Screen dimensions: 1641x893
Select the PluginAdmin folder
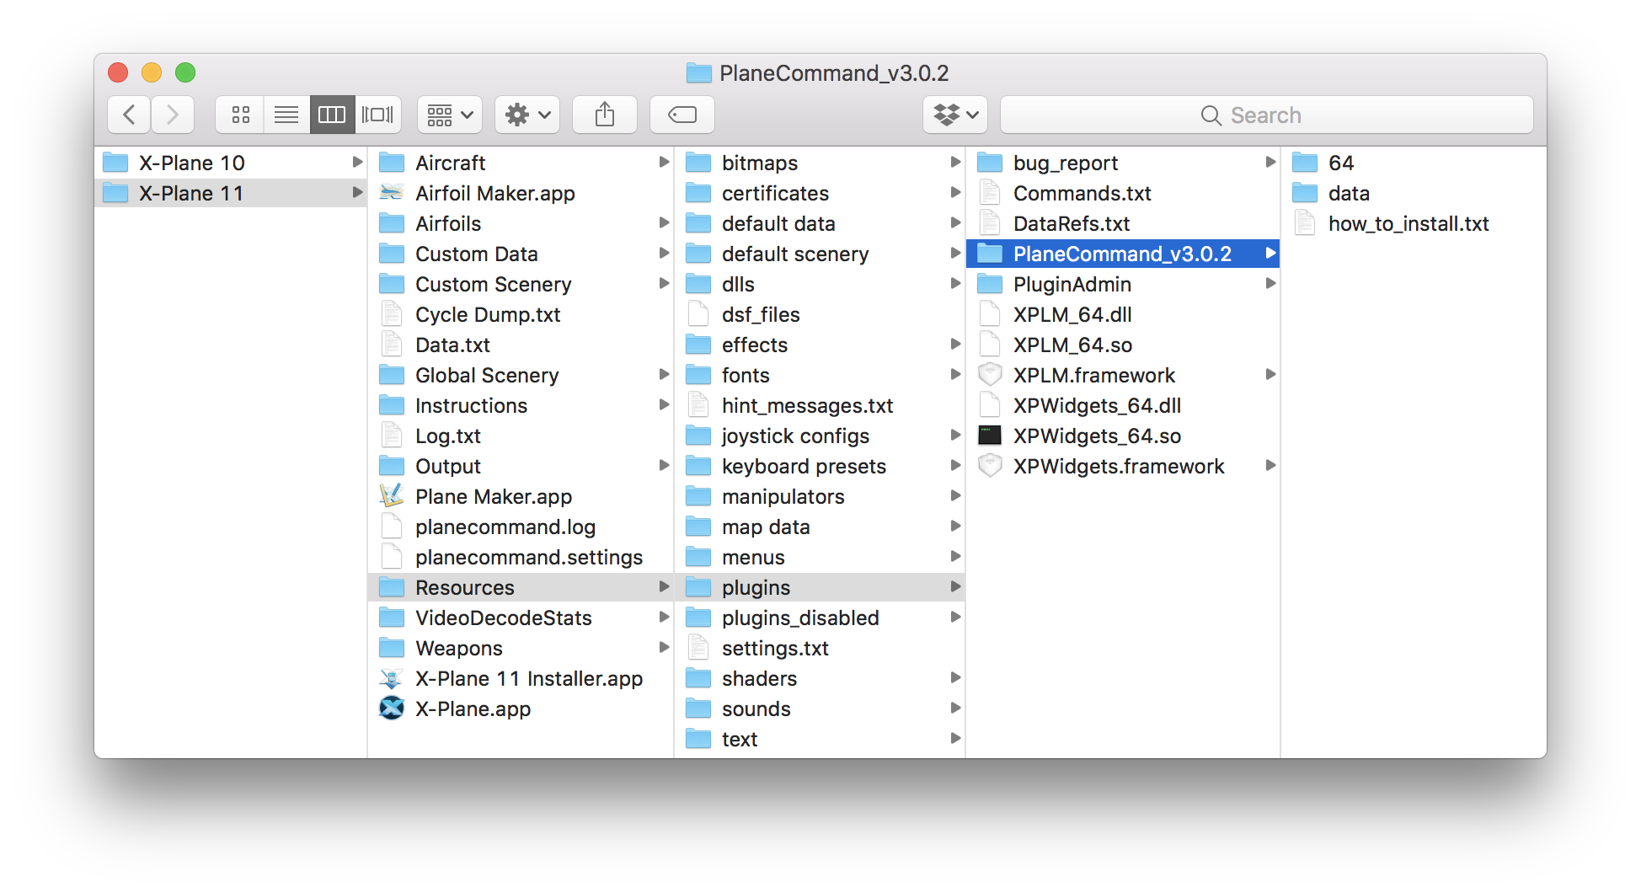pyautogui.click(x=1072, y=284)
